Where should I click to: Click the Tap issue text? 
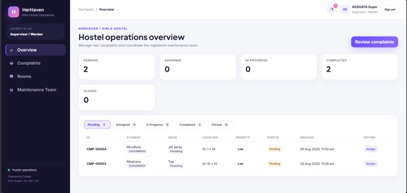(x=171, y=161)
